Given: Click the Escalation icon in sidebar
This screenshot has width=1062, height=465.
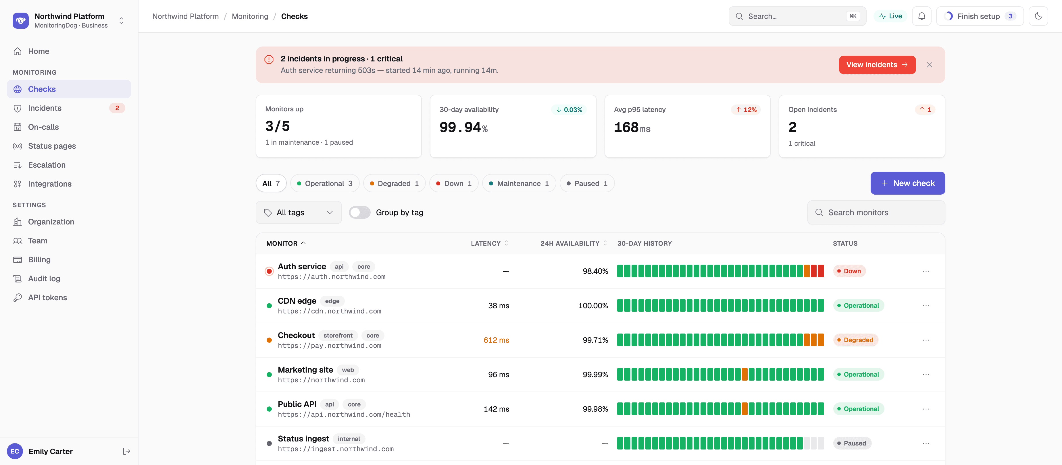Looking at the screenshot, I should pyautogui.click(x=17, y=165).
